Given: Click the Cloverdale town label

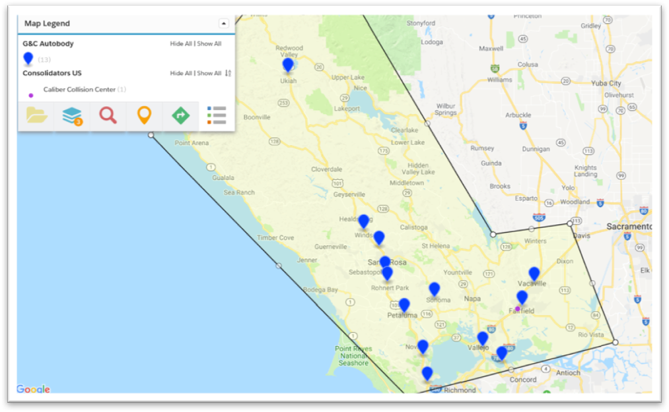Looking at the screenshot, I should 326,169.
